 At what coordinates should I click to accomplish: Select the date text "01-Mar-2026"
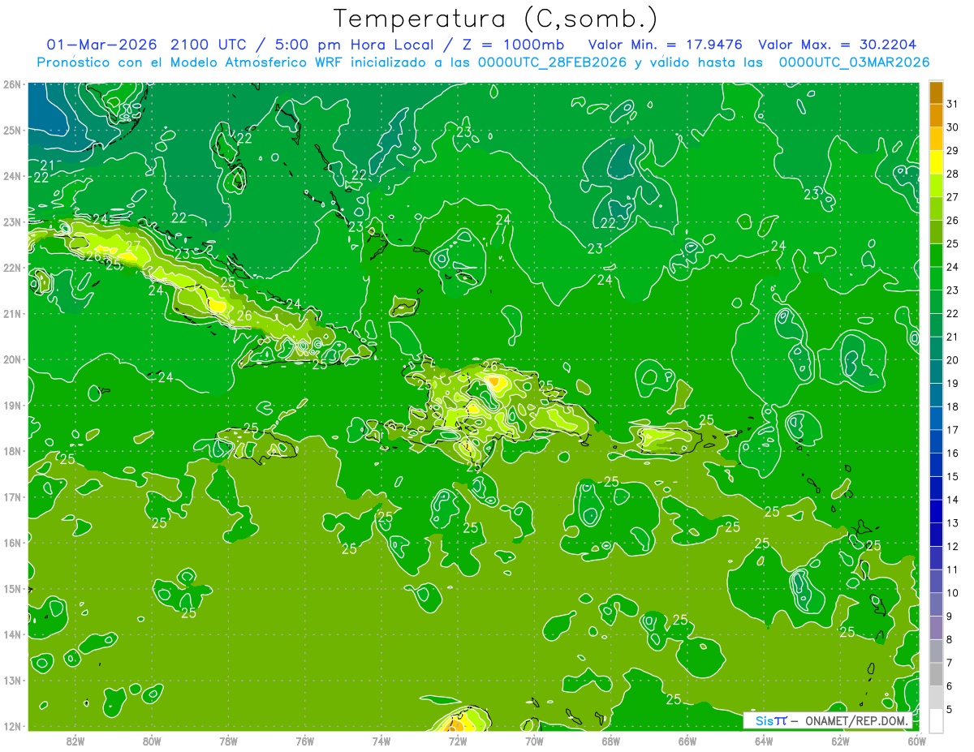pos(103,45)
